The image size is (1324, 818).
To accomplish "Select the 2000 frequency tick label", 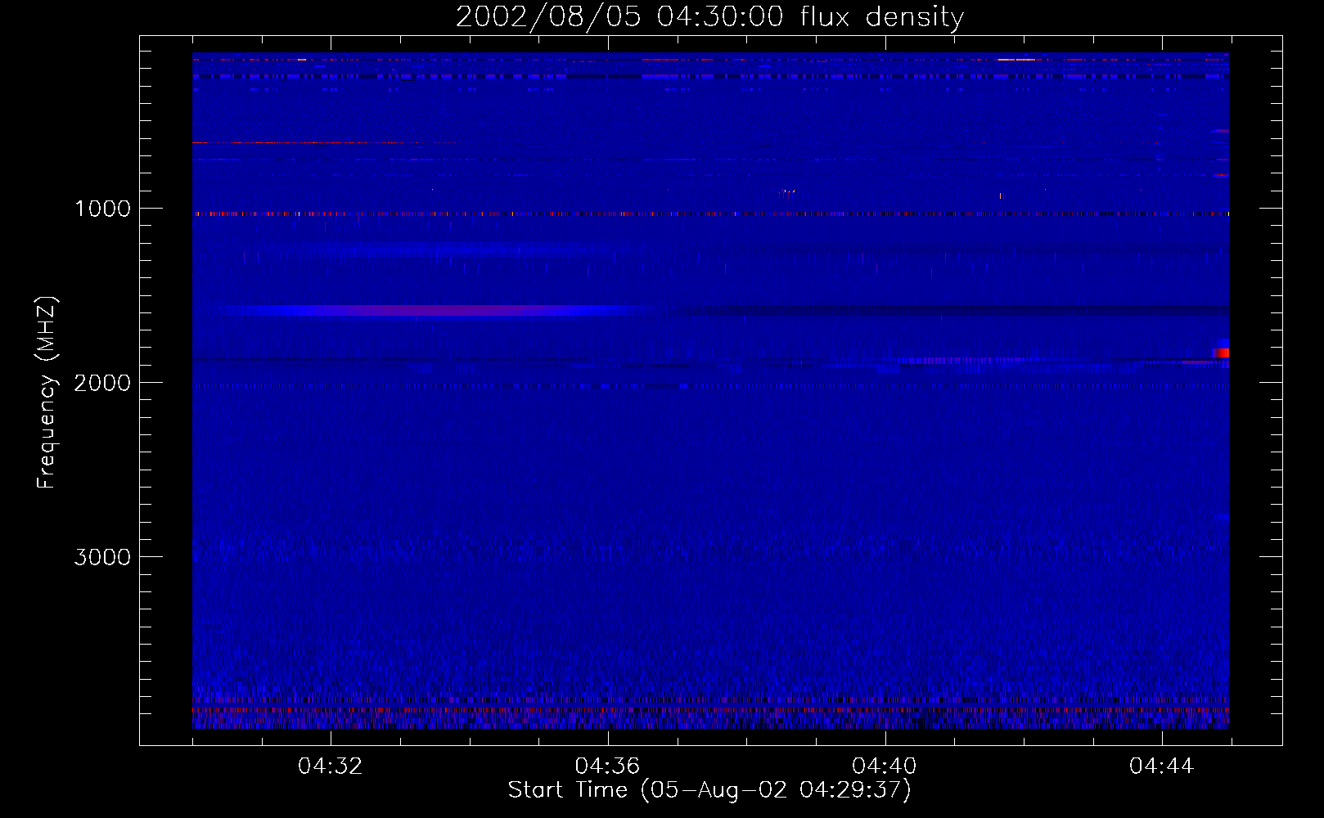I will coord(102,383).
